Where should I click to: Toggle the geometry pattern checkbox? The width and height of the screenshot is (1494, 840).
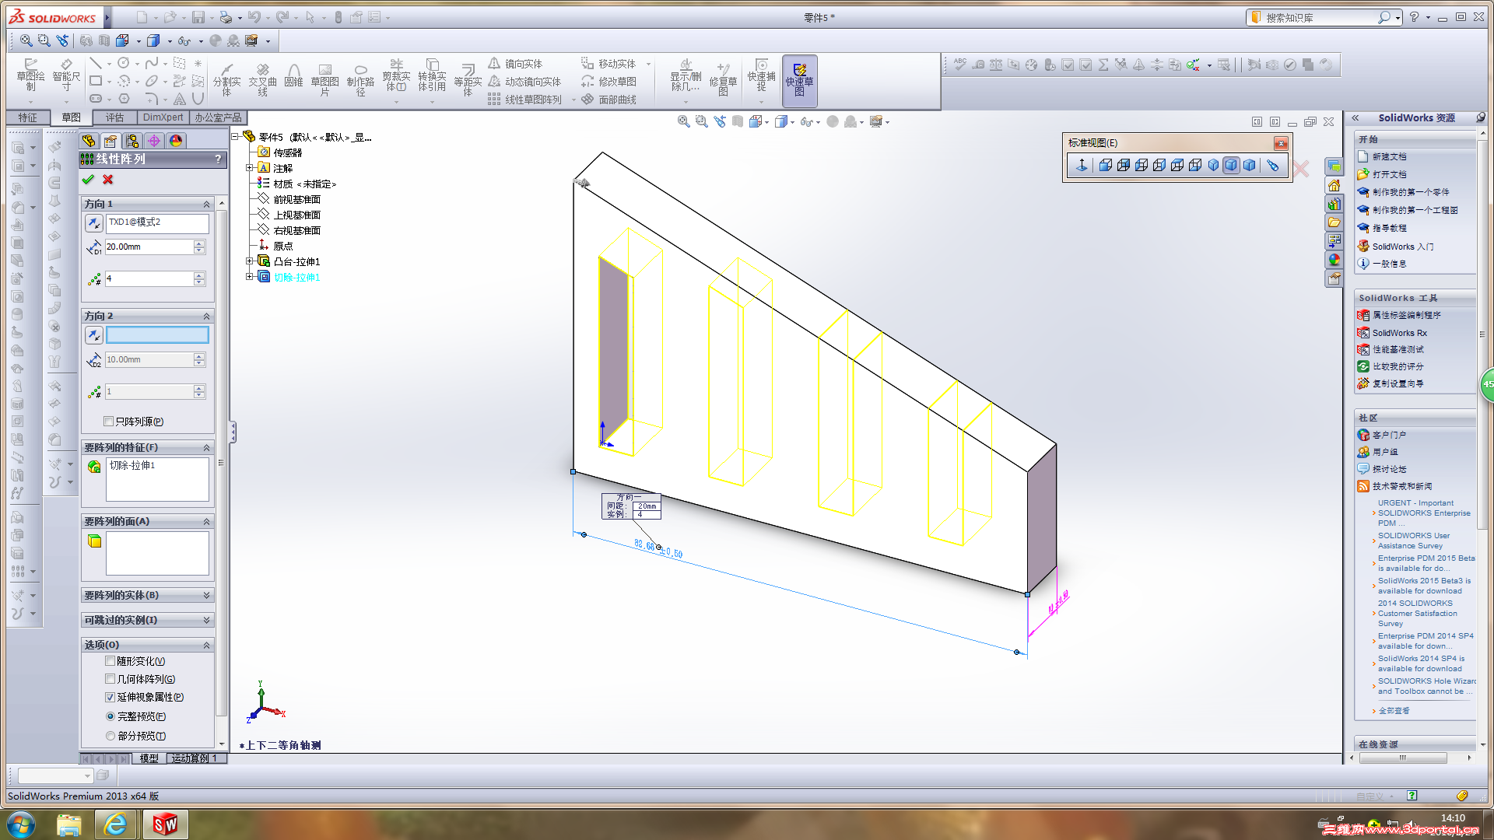click(110, 679)
